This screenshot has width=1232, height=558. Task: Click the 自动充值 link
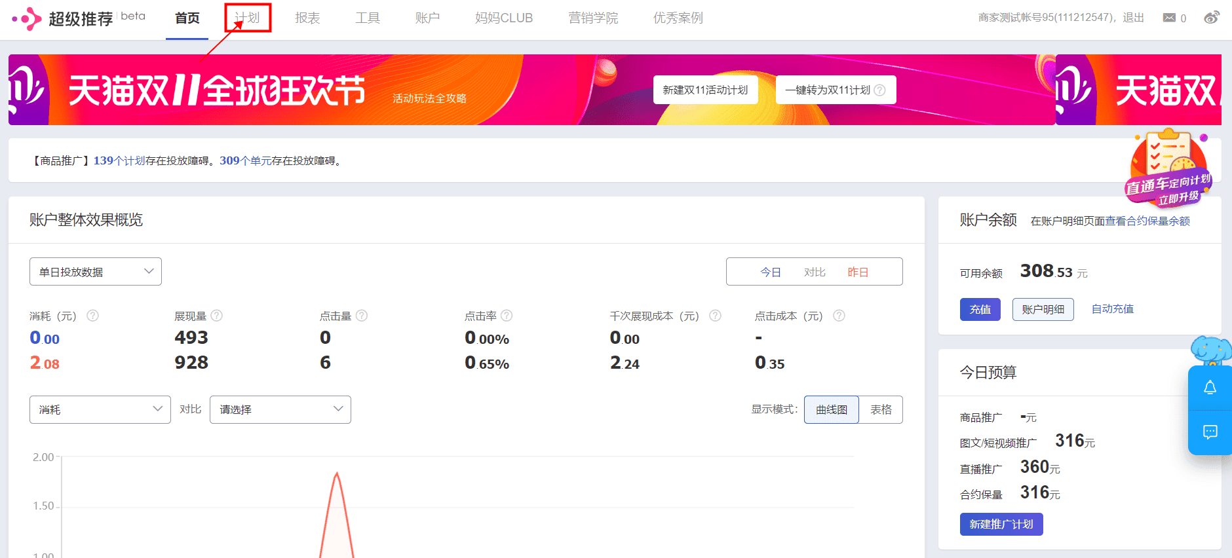point(1113,309)
